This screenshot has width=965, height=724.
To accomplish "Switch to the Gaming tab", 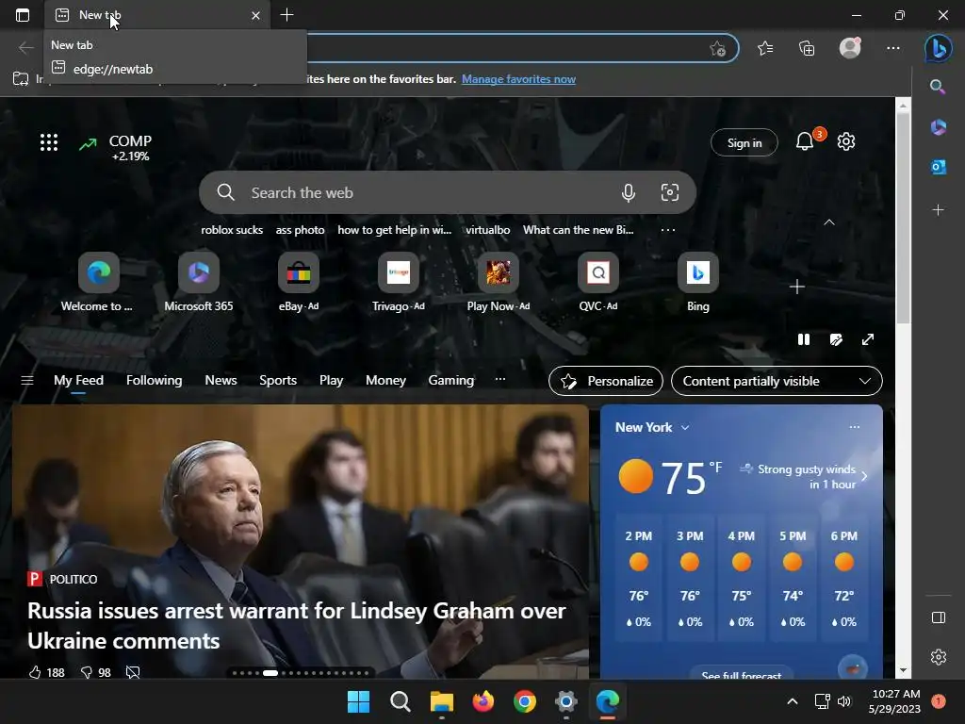I will tap(451, 381).
